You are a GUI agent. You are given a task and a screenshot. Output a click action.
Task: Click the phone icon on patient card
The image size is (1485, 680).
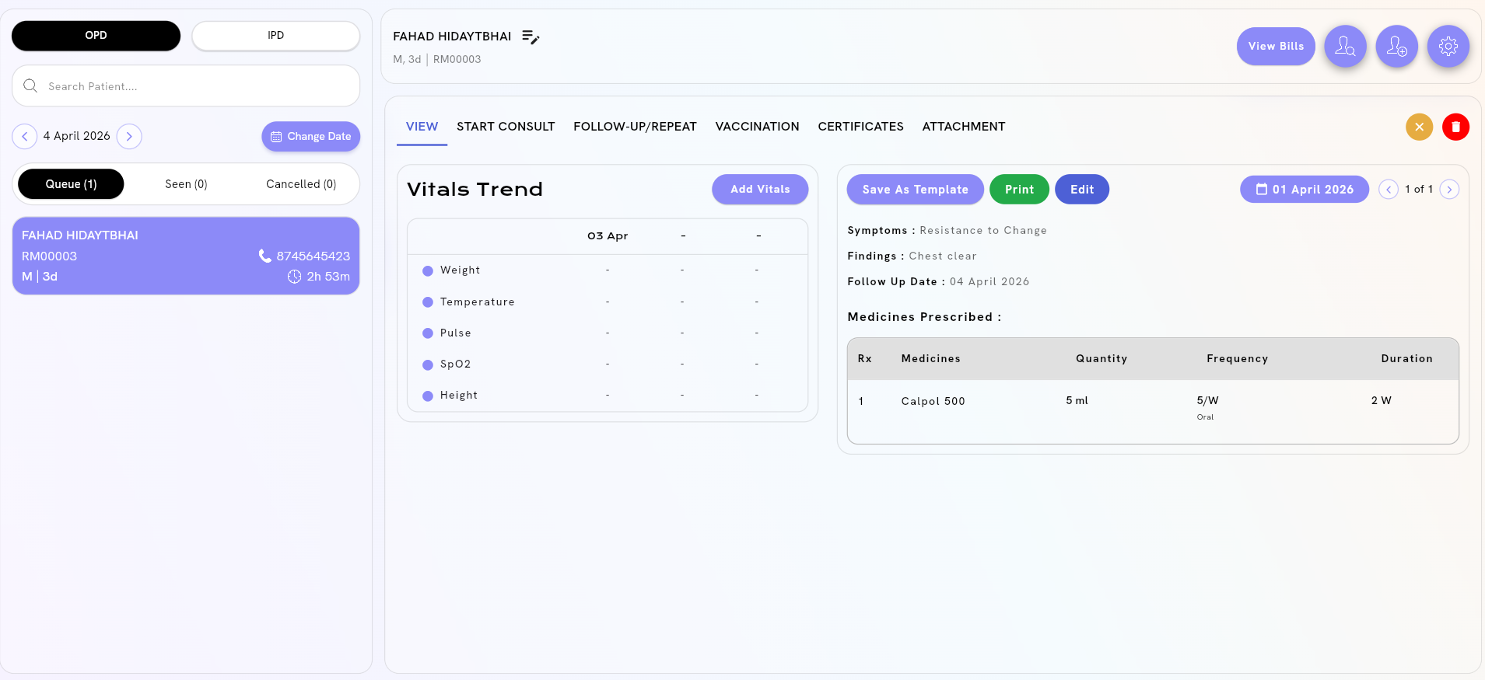pos(265,256)
